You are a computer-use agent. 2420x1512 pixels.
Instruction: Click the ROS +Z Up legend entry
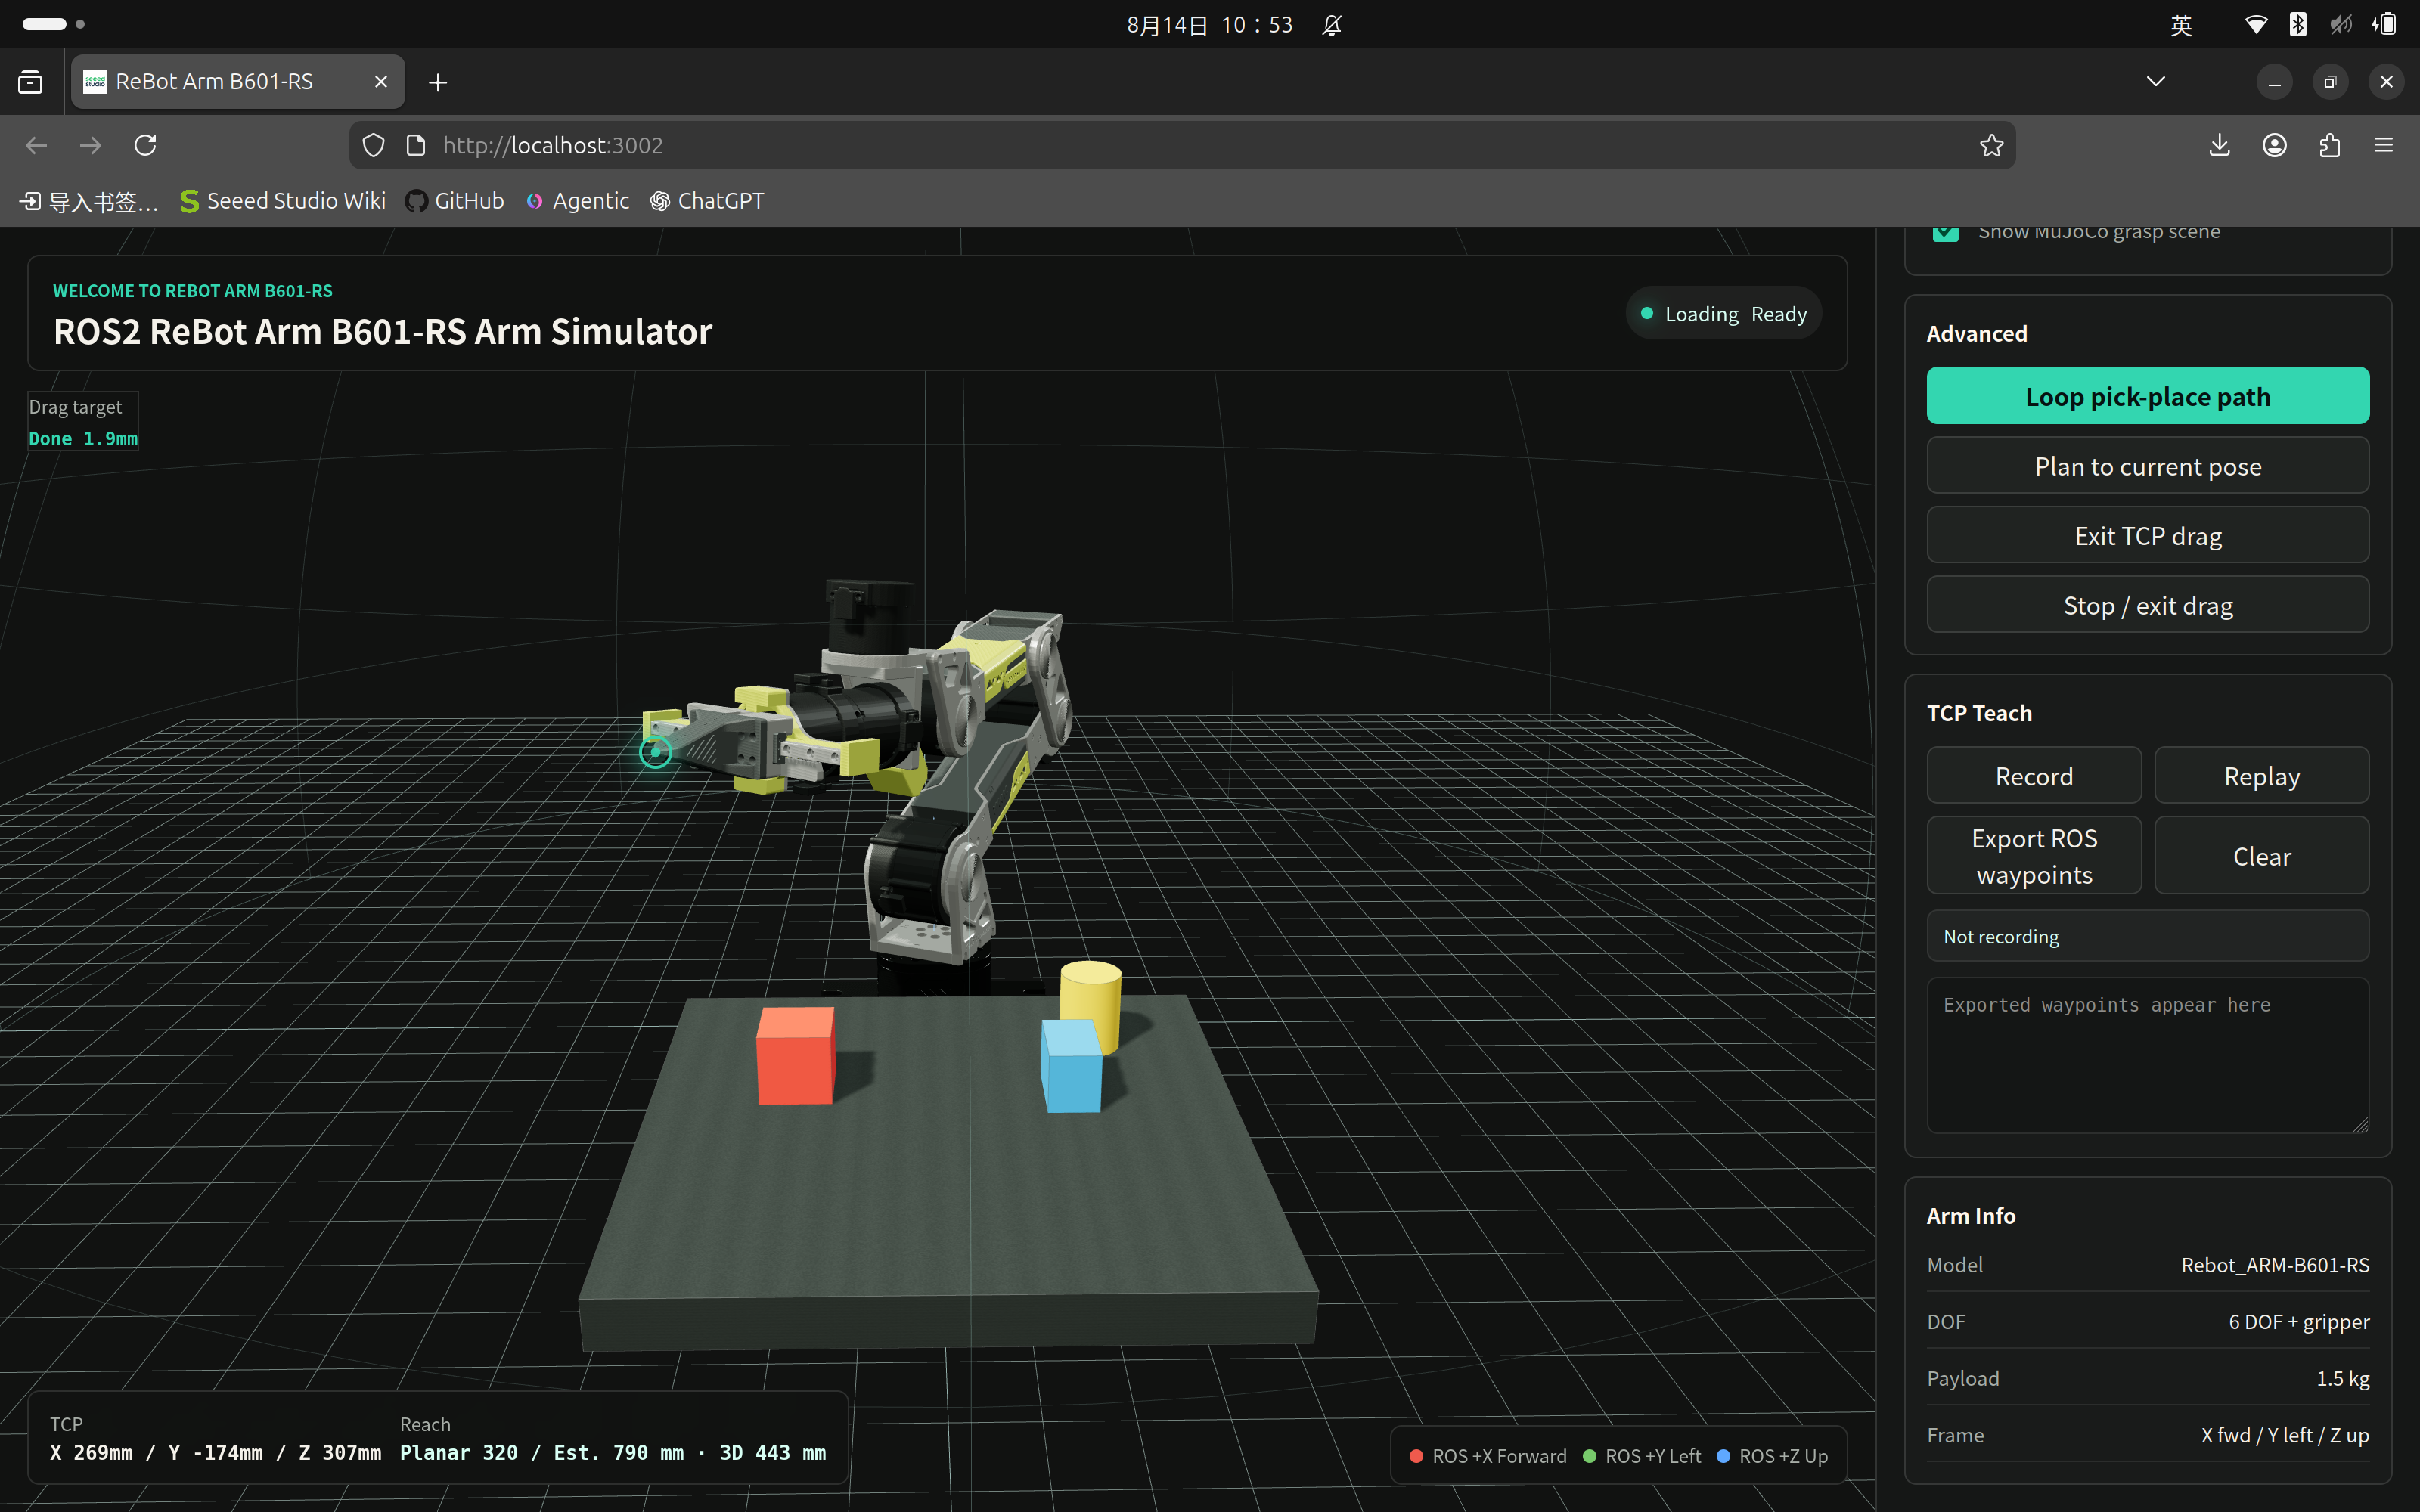(1772, 1456)
